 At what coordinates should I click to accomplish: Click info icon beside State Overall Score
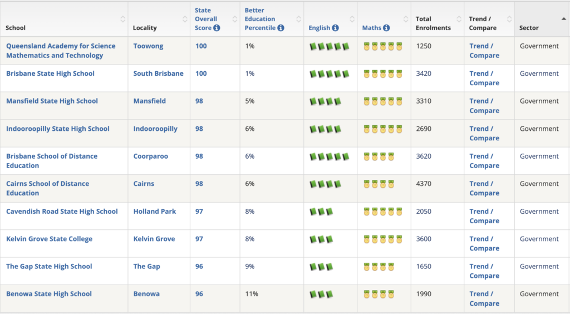click(x=217, y=28)
